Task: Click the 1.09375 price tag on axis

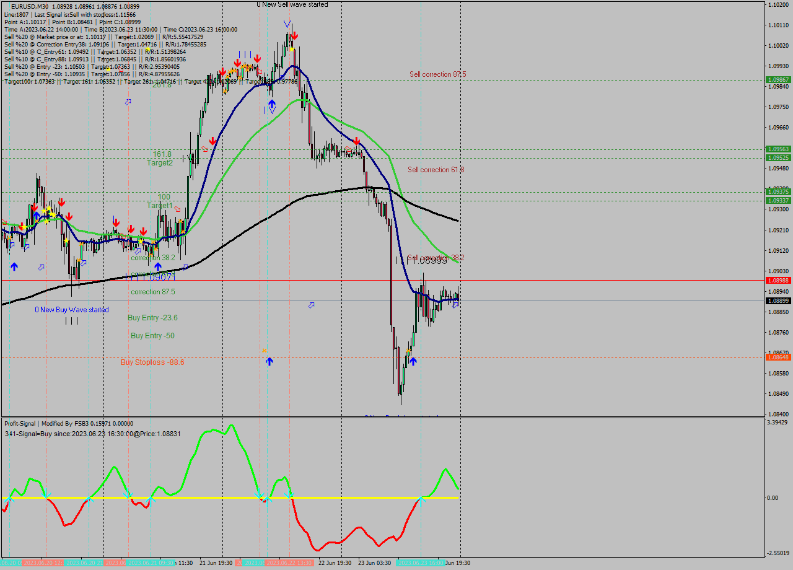Action: click(x=778, y=192)
